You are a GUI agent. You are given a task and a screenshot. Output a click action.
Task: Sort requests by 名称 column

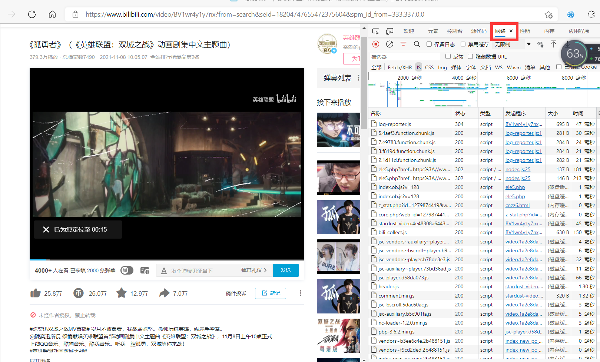point(411,113)
